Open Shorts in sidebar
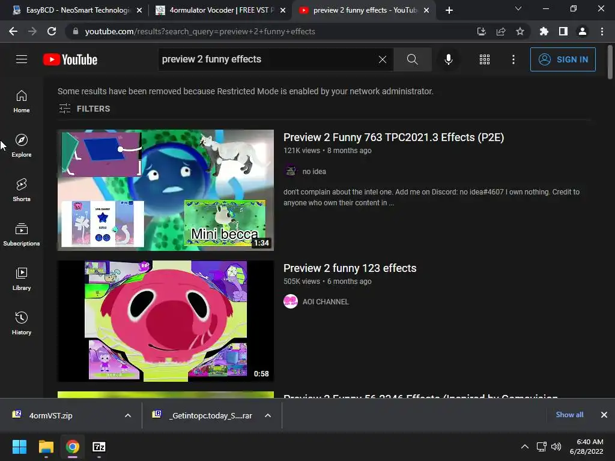 tap(22, 190)
